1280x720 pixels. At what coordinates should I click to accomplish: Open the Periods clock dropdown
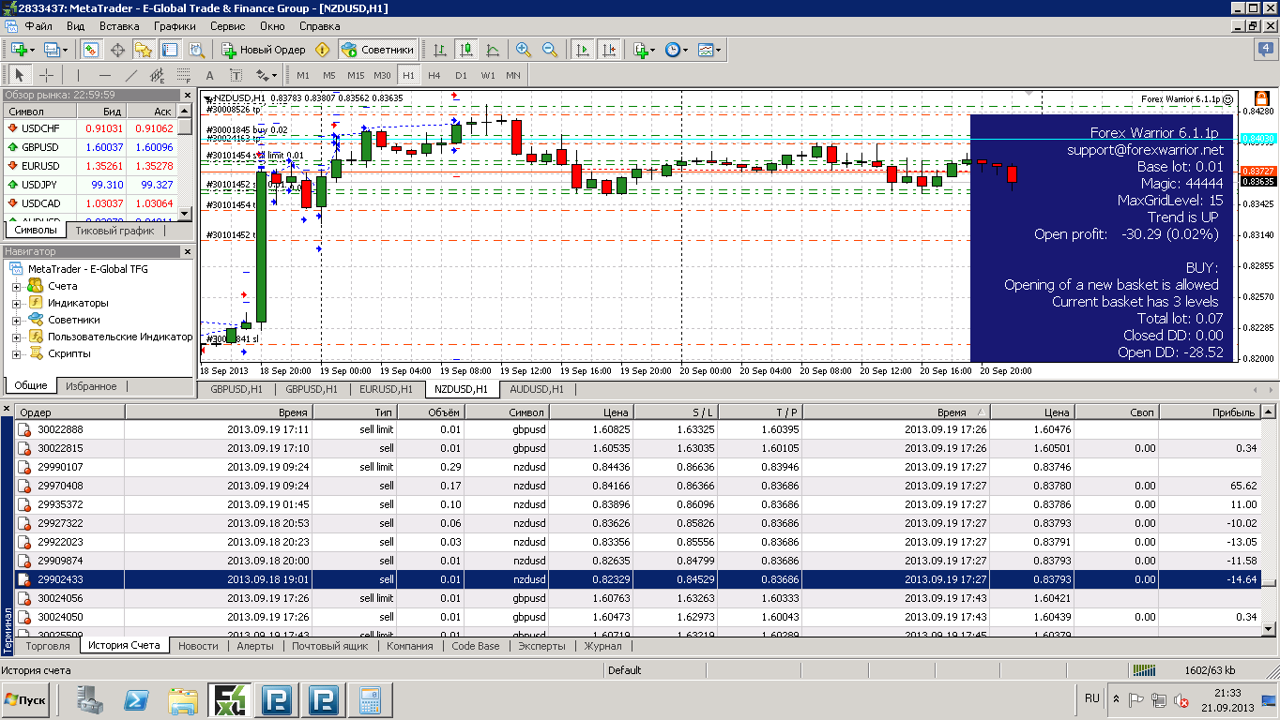[x=677, y=50]
